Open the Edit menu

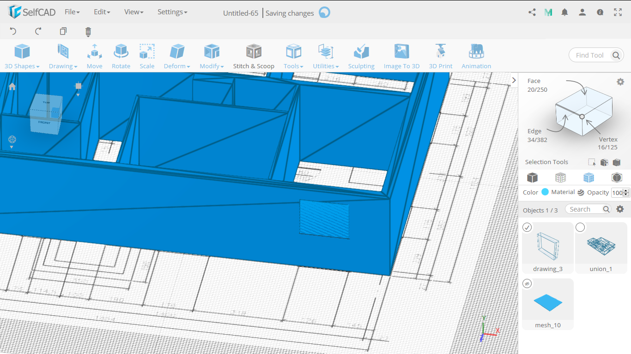click(x=102, y=12)
